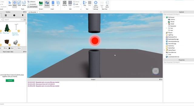Click the Play test button
Viewport: 194px width, 109px height.
85,3
